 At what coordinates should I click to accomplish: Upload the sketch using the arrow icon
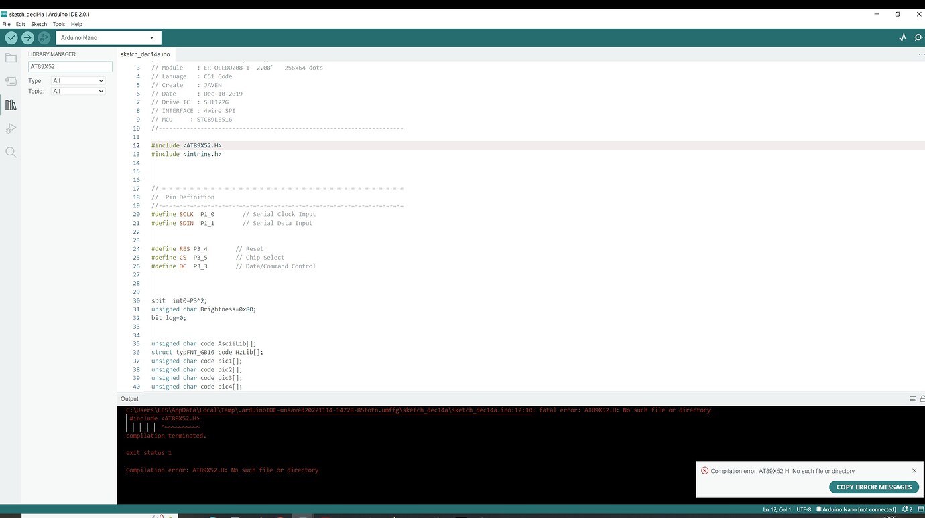tap(27, 37)
